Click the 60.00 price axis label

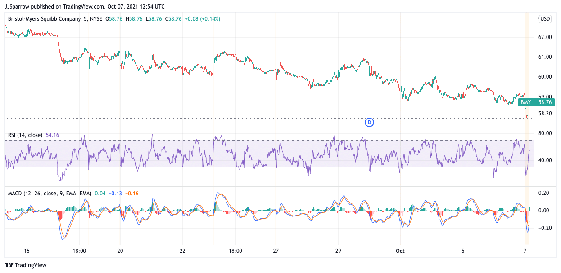(545, 77)
